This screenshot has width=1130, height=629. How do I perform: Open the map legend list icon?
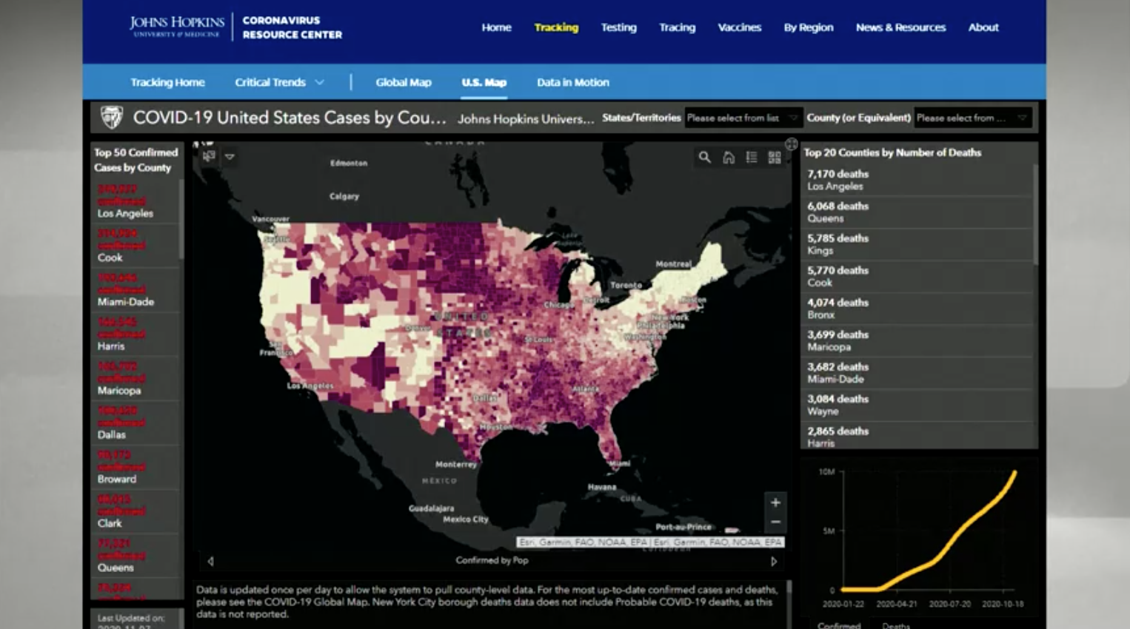[752, 157]
